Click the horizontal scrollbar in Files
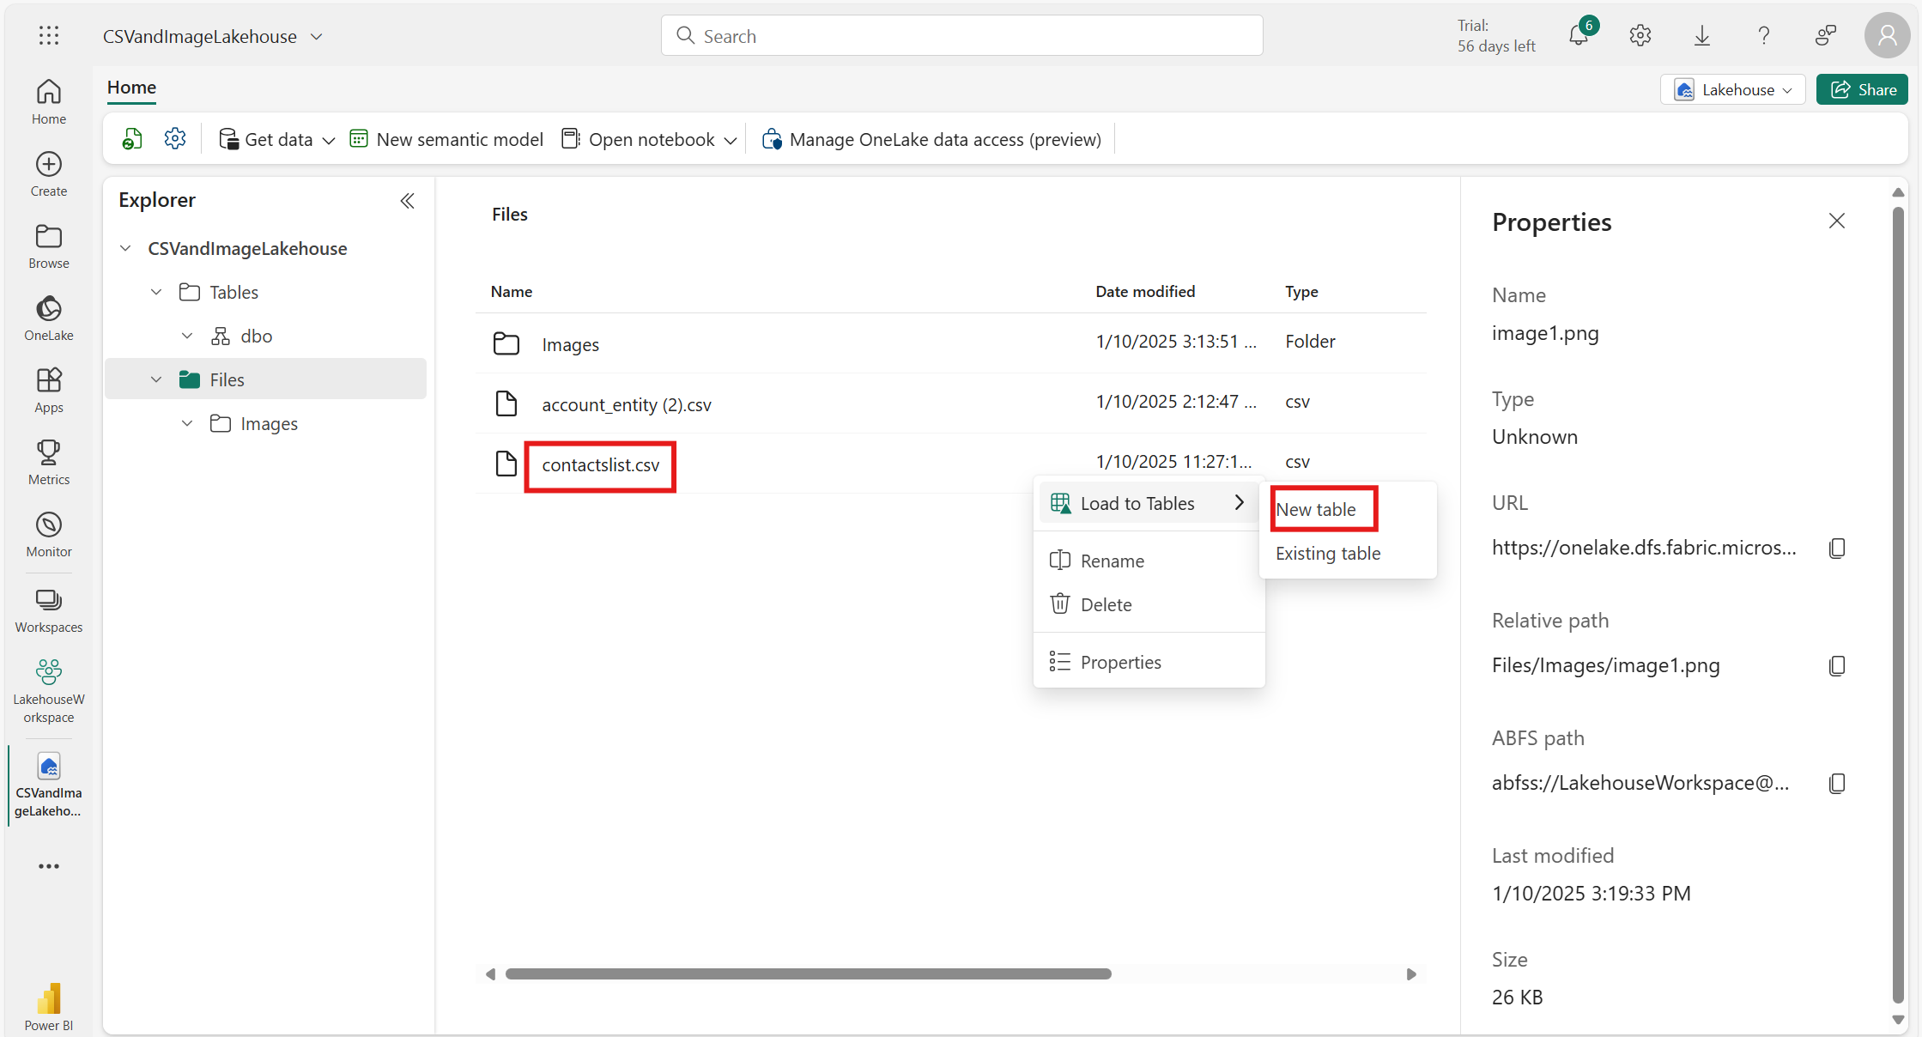Image resolution: width=1922 pixels, height=1037 pixels. click(x=808, y=973)
